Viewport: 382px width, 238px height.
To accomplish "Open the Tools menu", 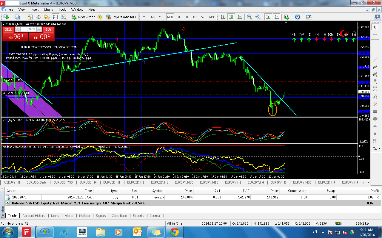I will click(x=62, y=10).
